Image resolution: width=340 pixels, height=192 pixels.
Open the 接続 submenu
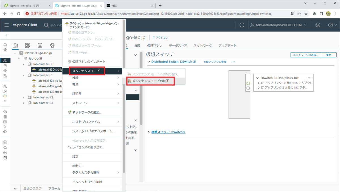coord(93,77)
